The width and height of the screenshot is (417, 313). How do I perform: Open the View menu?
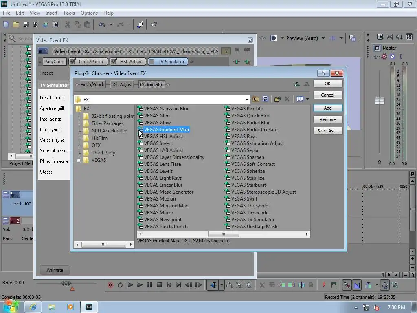tap(35, 13)
